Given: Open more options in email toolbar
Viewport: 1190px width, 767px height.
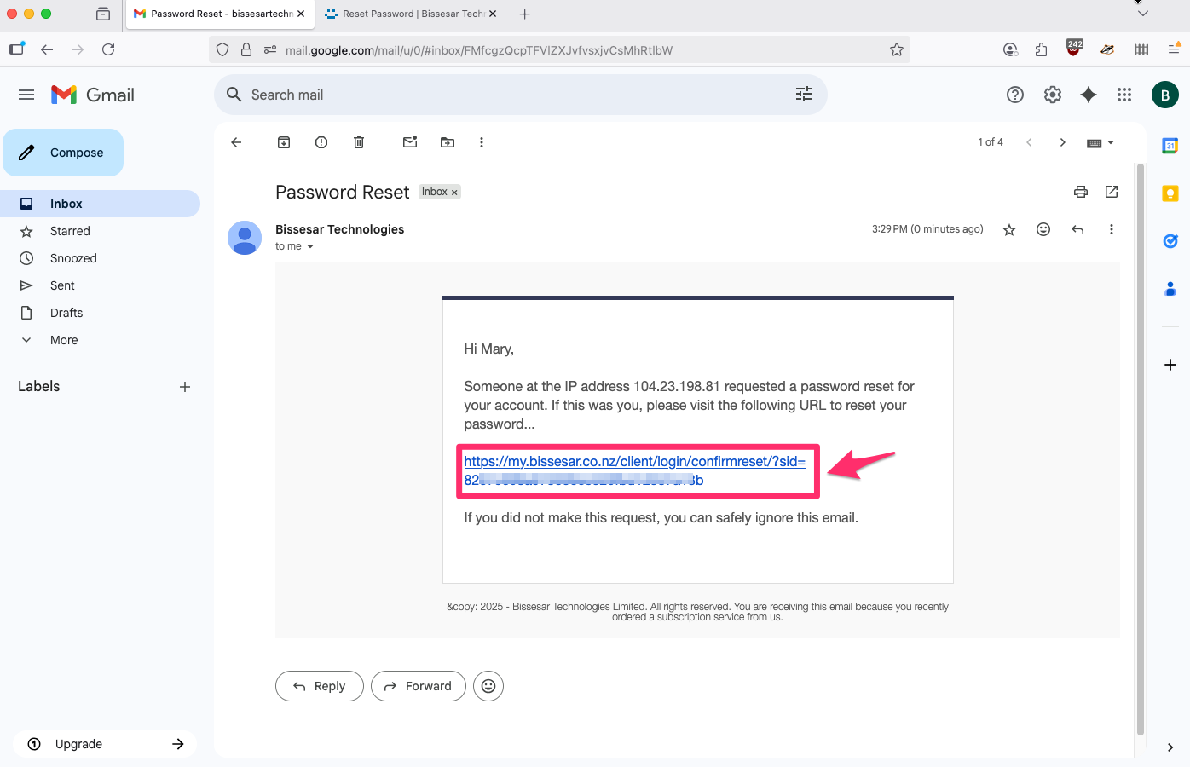Looking at the screenshot, I should [482, 142].
